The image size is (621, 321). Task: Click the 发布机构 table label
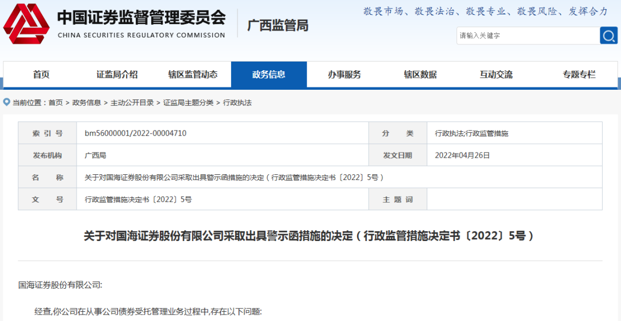[48, 156]
